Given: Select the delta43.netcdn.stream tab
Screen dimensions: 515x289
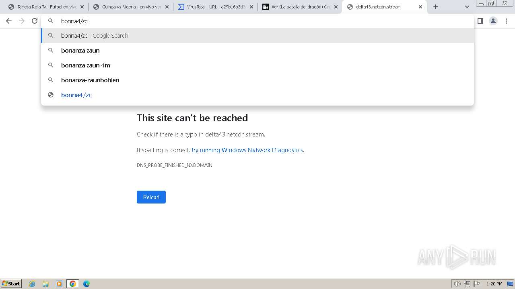Looking at the screenshot, I should [384, 7].
